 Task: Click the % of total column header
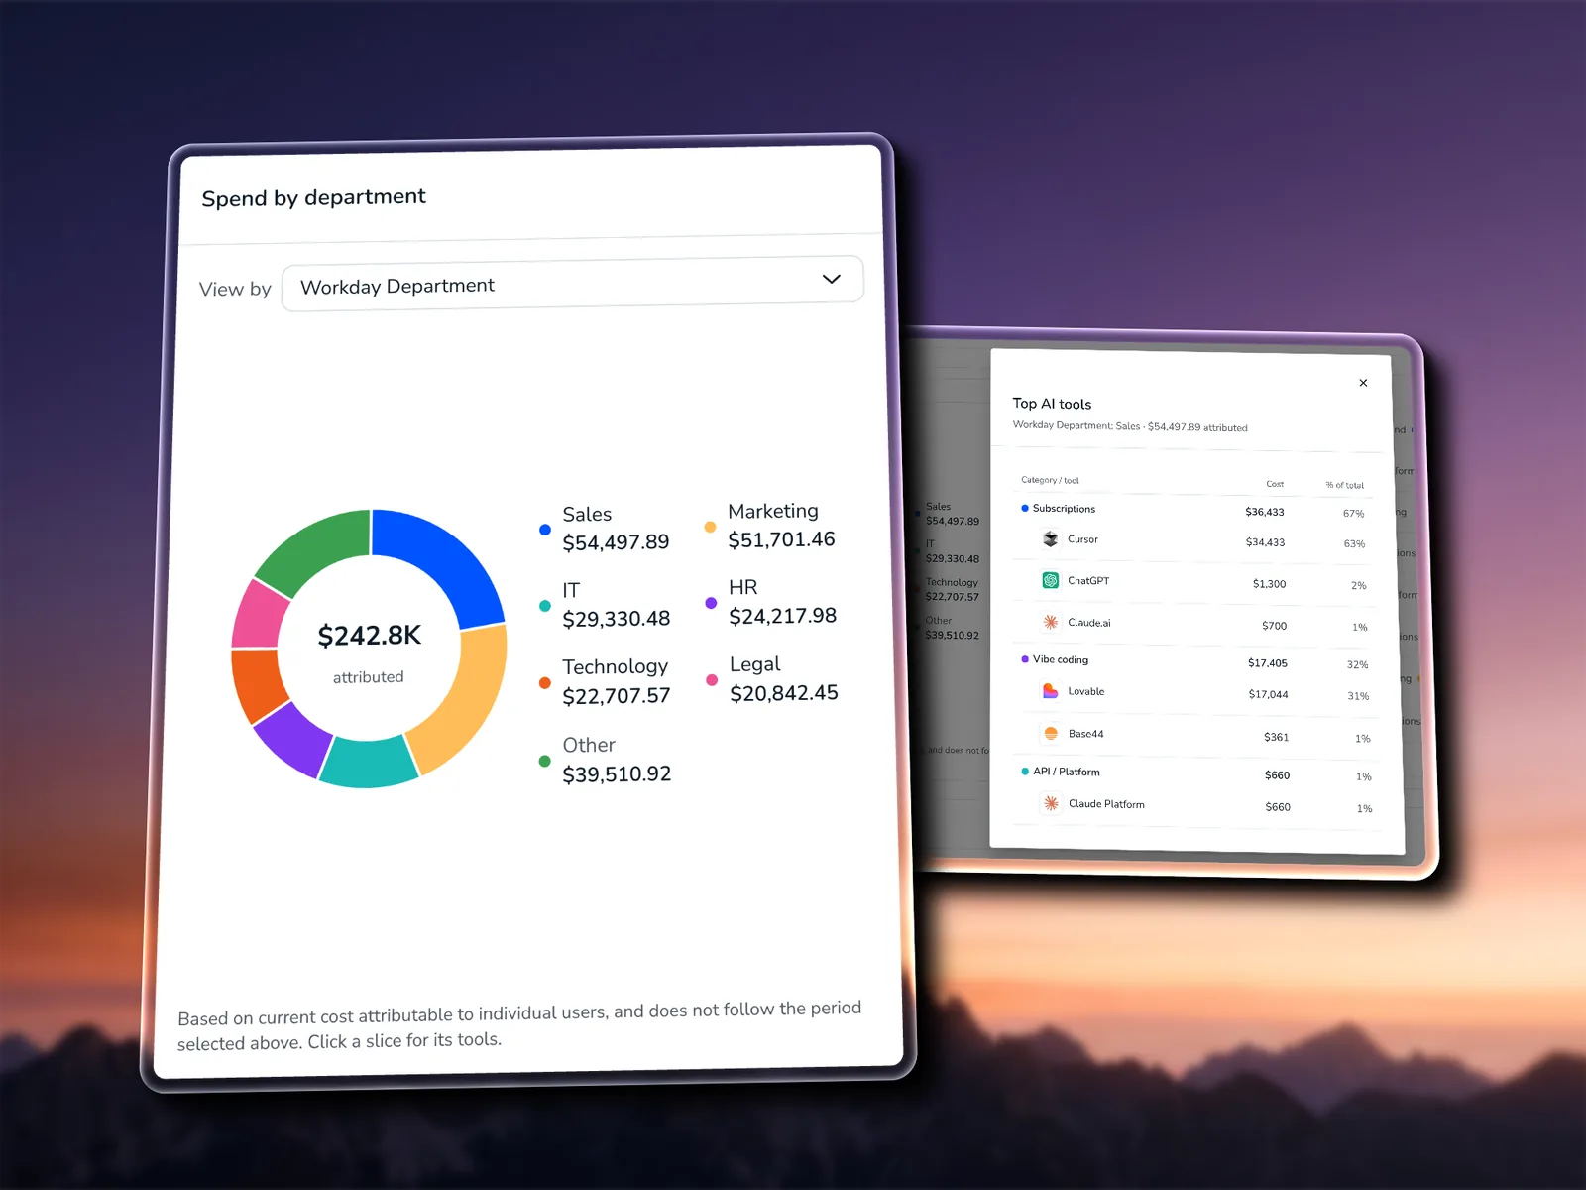1345,485
